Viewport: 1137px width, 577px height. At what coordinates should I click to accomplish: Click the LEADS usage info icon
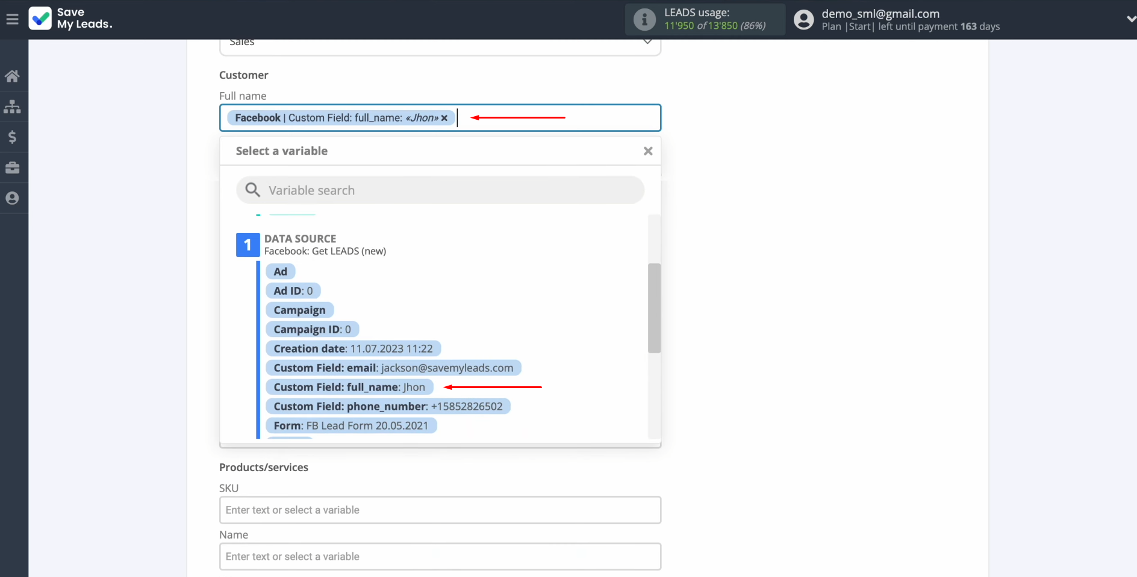(644, 19)
